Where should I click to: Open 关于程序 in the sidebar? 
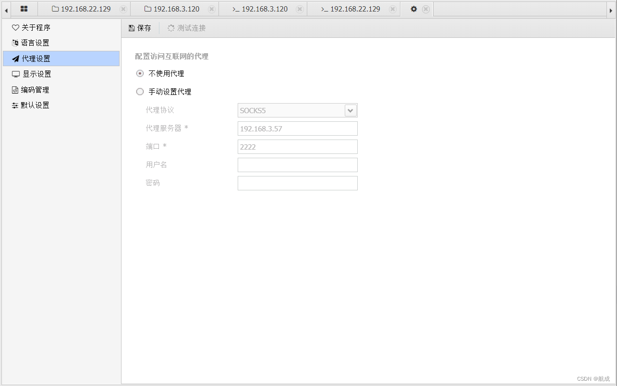61,28
